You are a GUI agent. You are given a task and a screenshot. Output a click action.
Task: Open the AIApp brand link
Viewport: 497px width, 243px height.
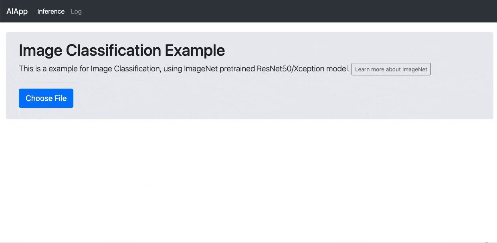click(x=17, y=11)
